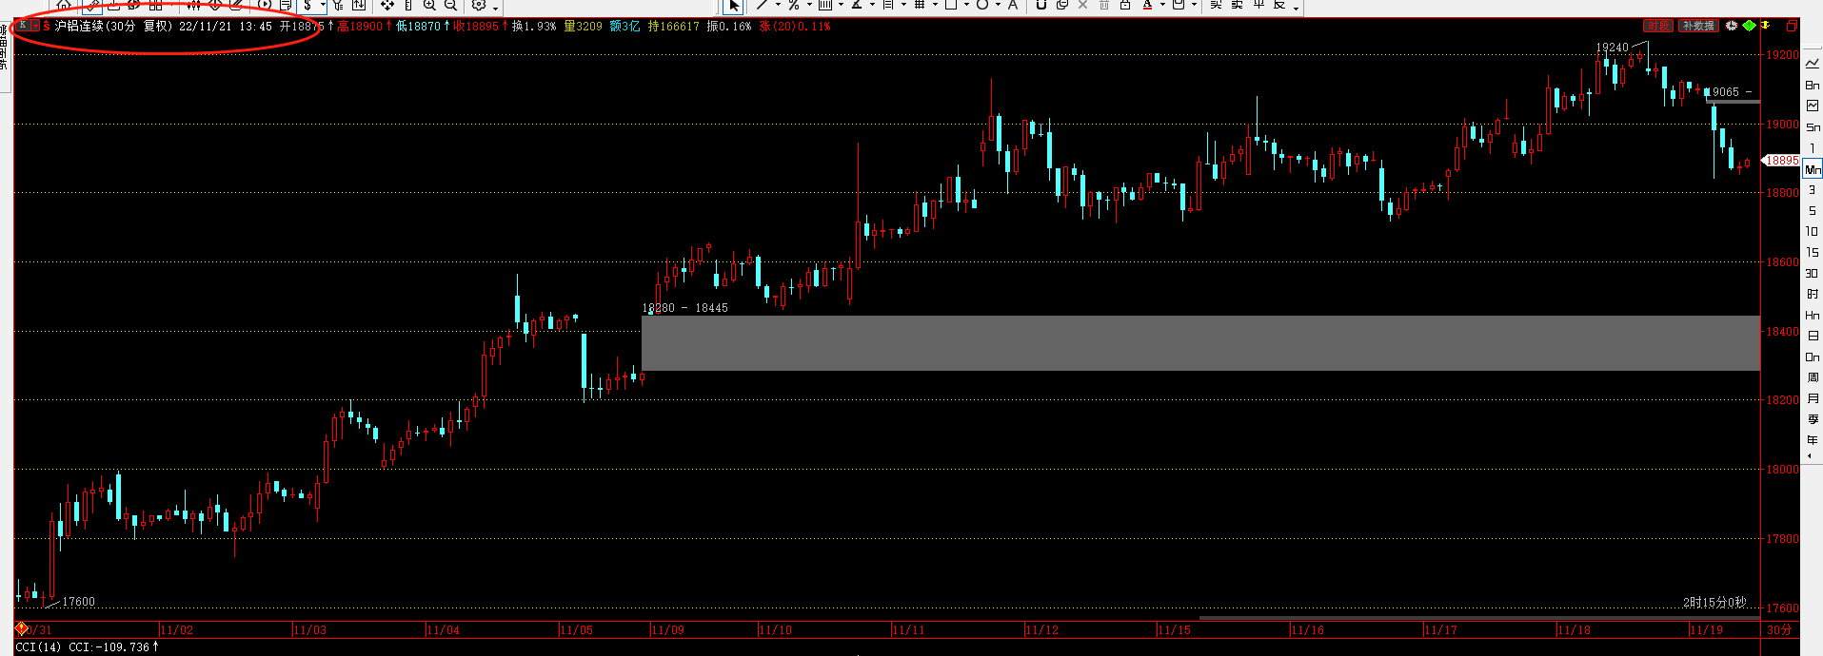The image size is (1823, 656).
Task: Click the red restore-window icon of chart
Action: (1792, 26)
